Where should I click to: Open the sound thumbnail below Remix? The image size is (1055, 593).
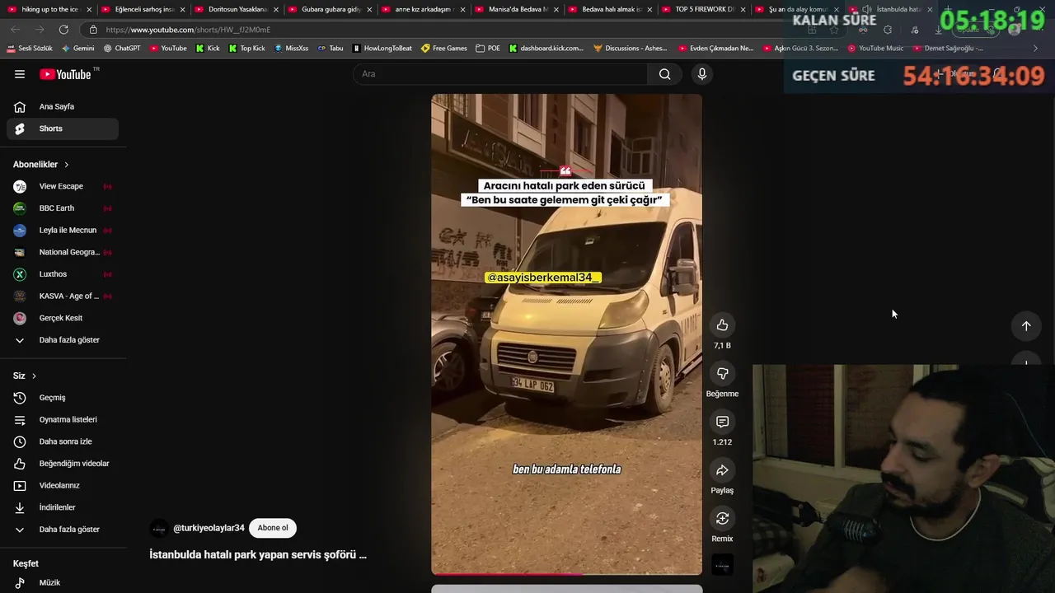coord(722,566)
